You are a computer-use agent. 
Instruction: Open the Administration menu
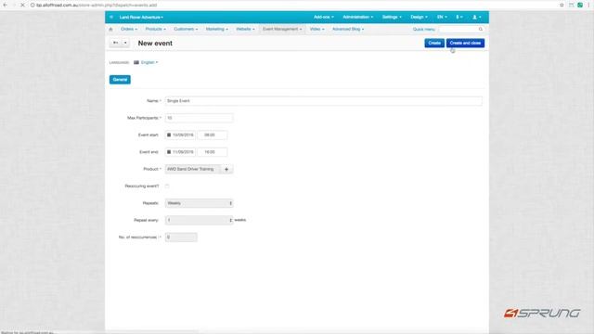(x=357, y=17)
